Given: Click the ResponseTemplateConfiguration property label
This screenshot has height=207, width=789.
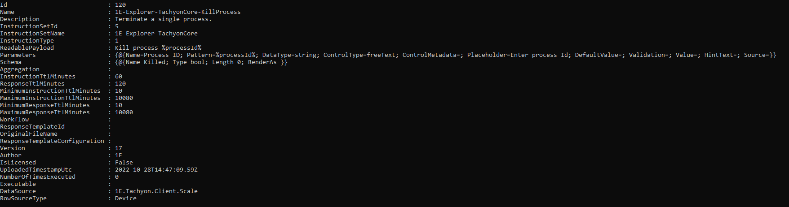Looking at the screenshot, I should tap(52, 141).
